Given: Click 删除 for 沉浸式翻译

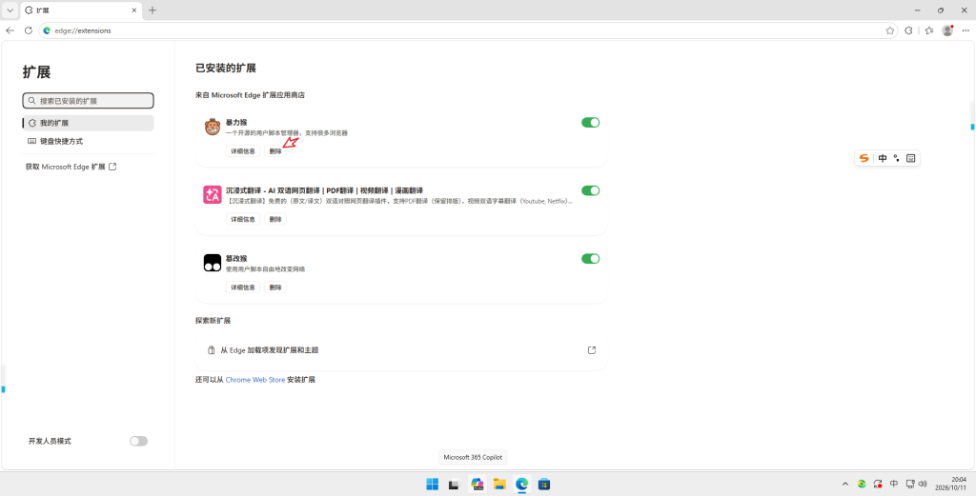Looking at the screenshot, I should (x=275, y=219).
